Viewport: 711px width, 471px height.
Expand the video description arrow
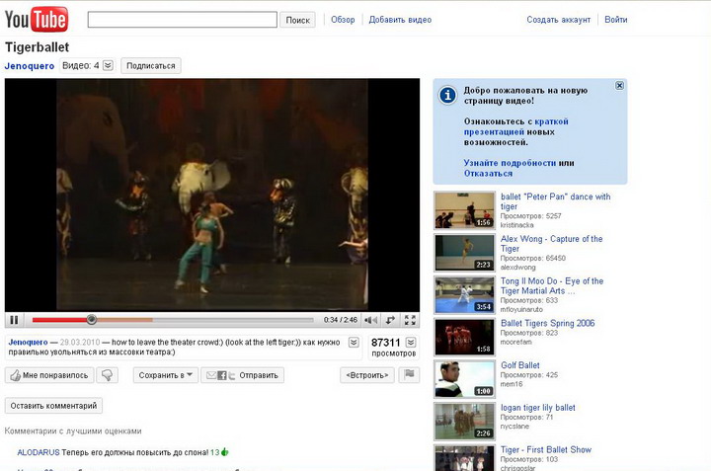pyautogui.click(x=352, y=343)
